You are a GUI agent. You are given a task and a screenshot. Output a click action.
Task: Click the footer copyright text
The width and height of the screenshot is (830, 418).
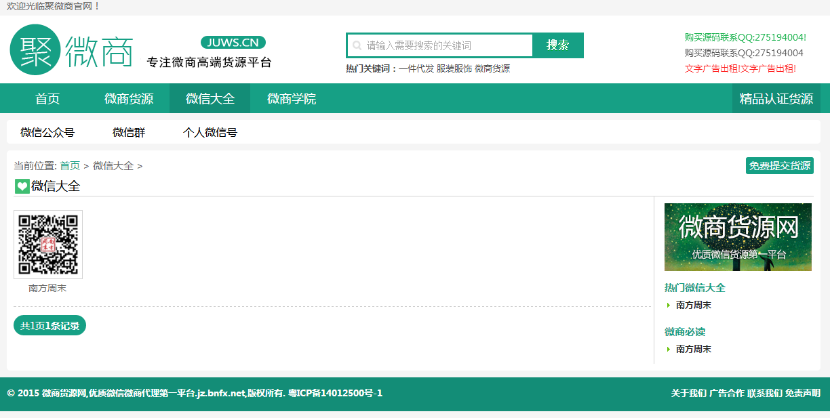click(195, 394)
